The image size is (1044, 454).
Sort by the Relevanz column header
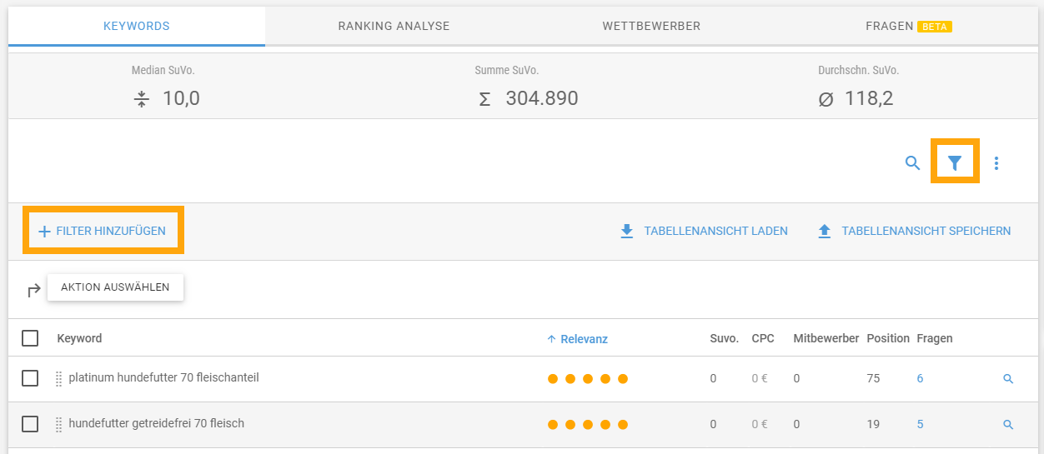[x=577, y=339]
